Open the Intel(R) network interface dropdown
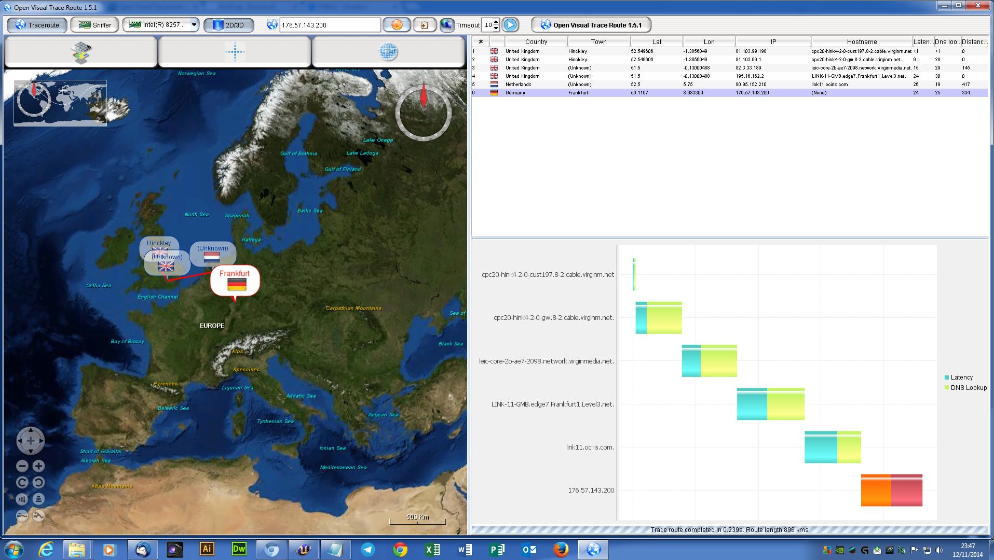The width and height of the screenshot is (994, 560). pyautogui.click(x=194, y=25)
